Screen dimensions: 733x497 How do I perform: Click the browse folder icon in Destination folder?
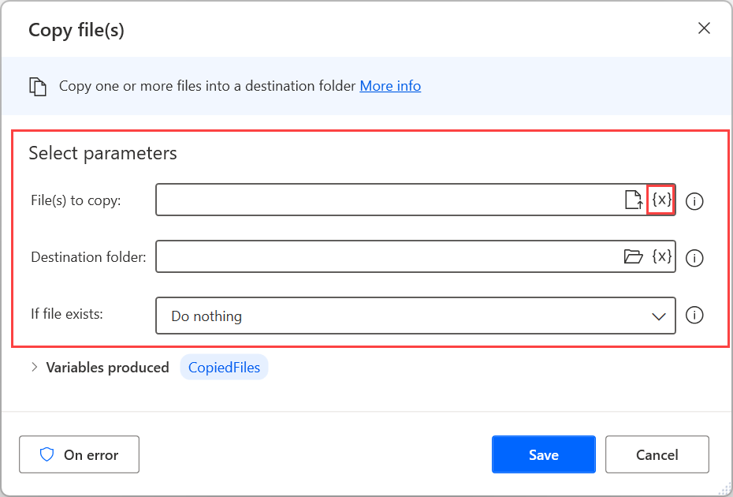coord(634,256)
